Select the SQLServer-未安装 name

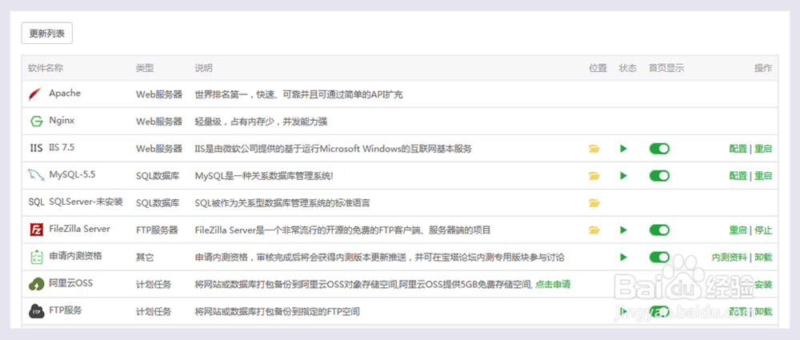[x=86, y=202]
